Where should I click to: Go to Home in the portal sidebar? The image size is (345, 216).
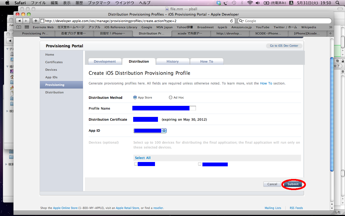pyautogui.click(x=50, y=55)
